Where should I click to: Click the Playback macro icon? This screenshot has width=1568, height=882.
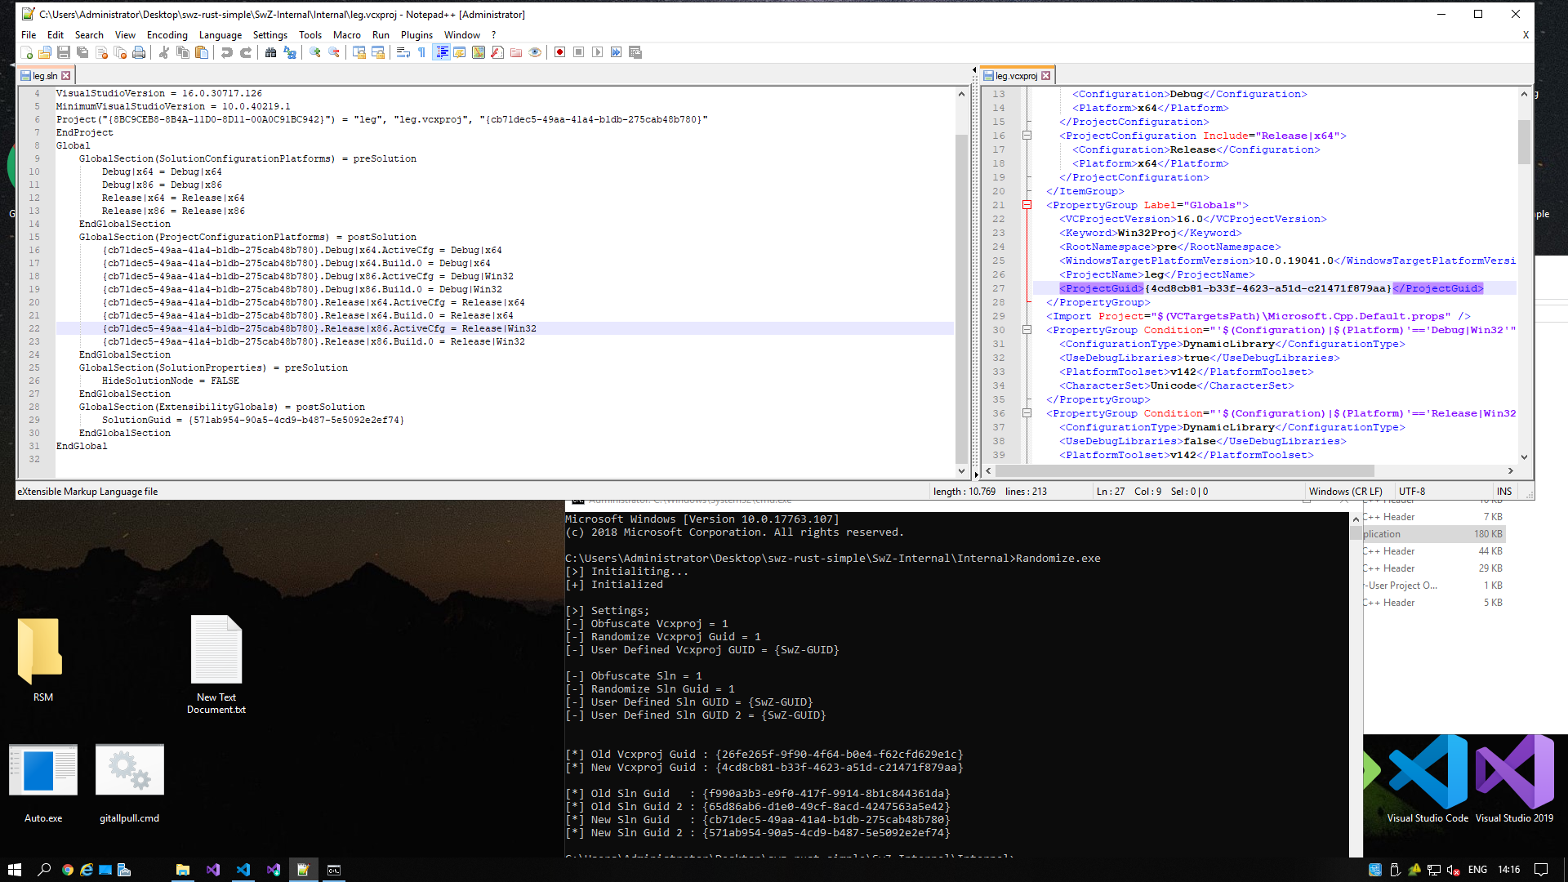598,52
